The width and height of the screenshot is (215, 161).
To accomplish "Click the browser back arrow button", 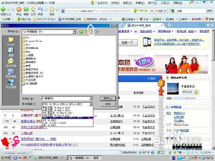I will pyautogui.click(x=3, y=9).
